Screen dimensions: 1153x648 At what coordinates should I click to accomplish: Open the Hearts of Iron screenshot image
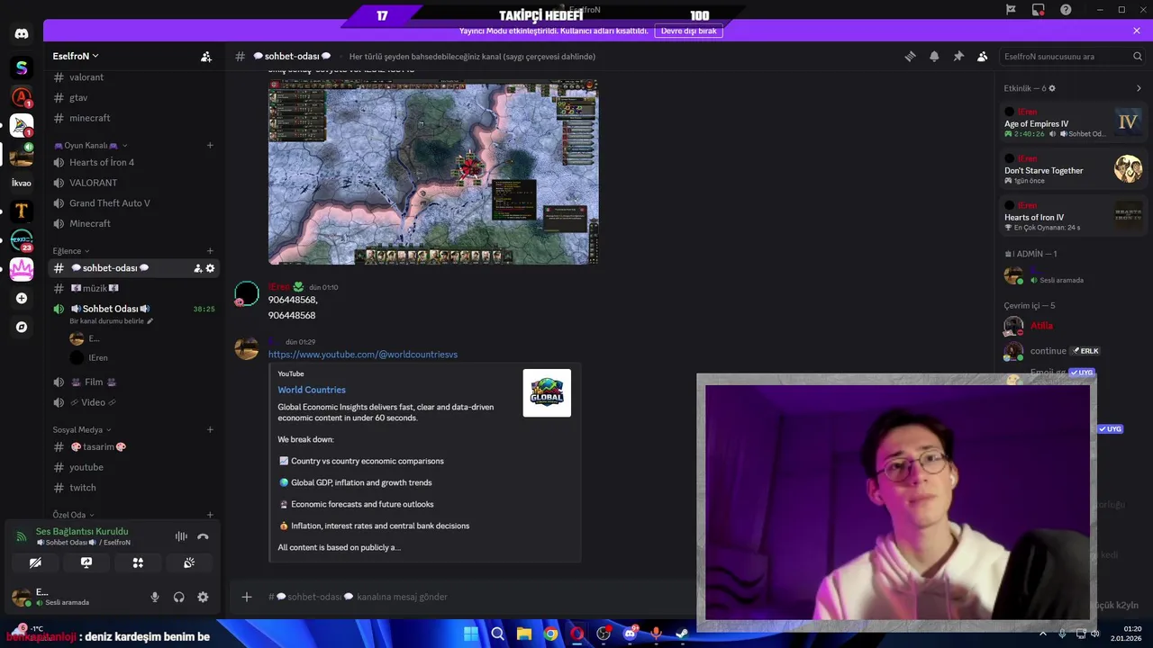(x=432, y=172)
